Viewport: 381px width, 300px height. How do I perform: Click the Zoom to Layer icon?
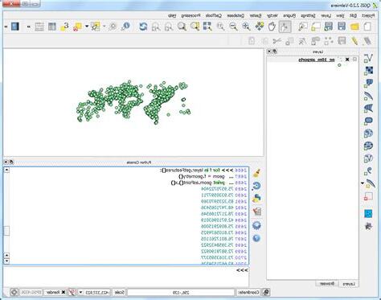(182, 27)
